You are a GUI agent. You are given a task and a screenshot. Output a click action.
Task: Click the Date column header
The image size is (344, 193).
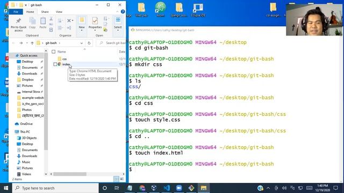click(x=122, y=52)
